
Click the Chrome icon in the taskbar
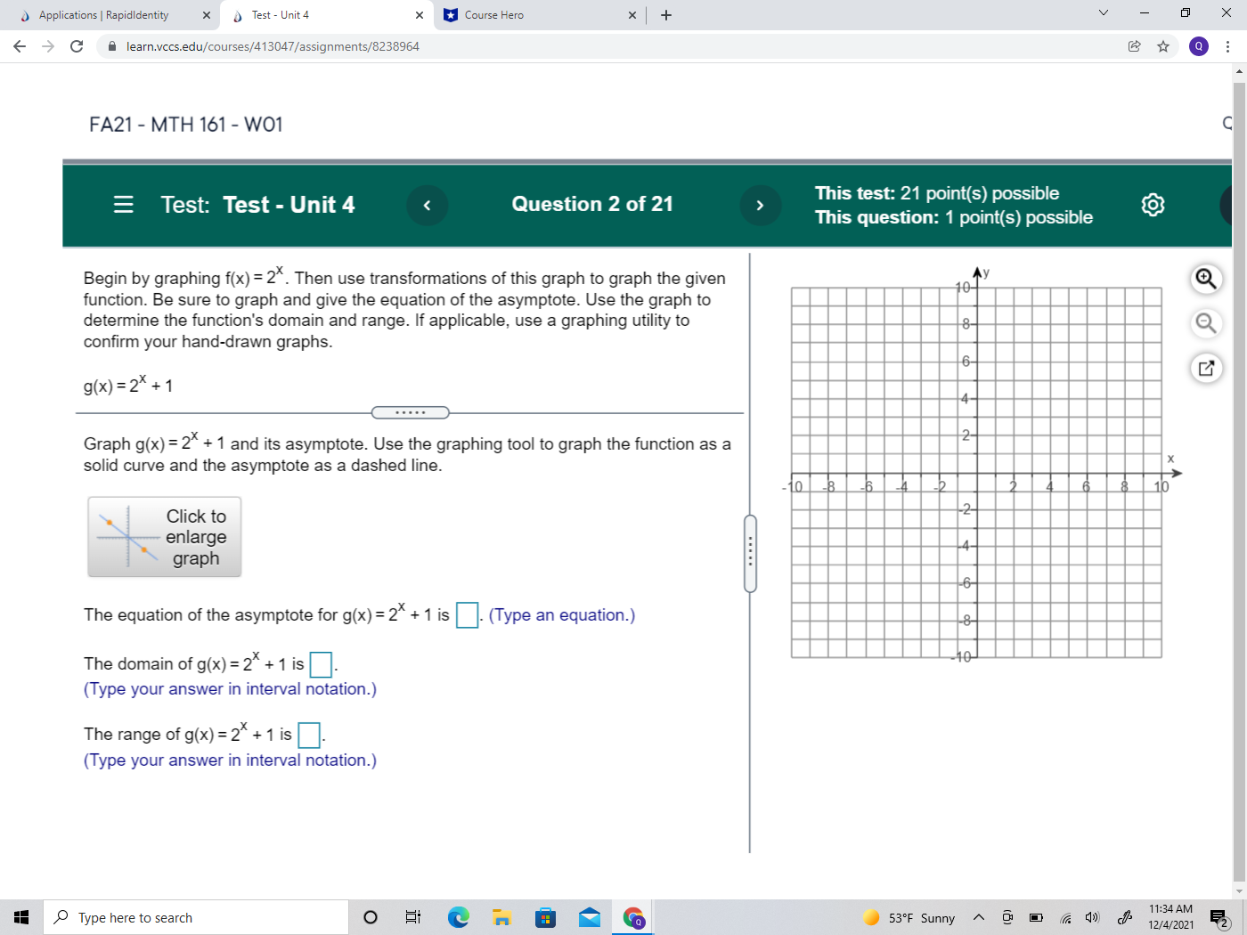tap(633, 917)
